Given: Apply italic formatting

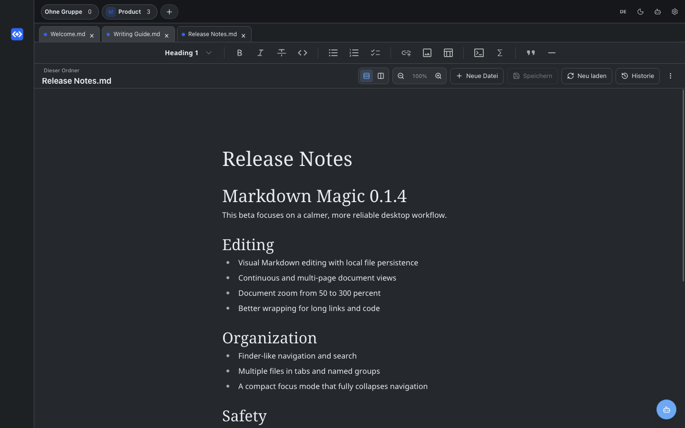Looking at the screenshot, I should (260, 53).
